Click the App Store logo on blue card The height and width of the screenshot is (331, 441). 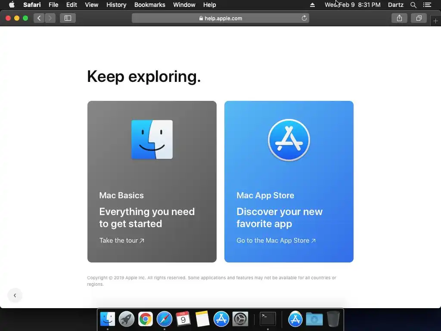click(x=289, y=140)
